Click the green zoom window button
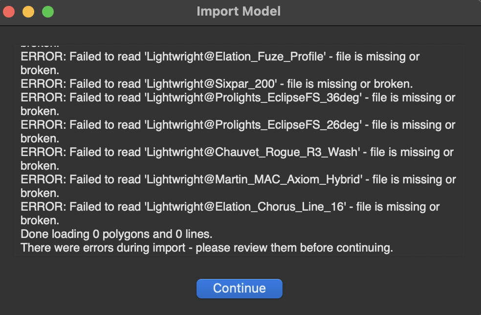This screenshot has width=481, height=315. (47, 12)
